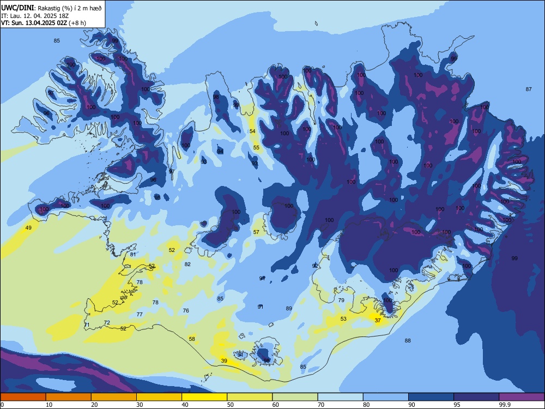Select the golden 30–40 legend swatch
Viewport: 545px width, 409px height.
point(159,397)
